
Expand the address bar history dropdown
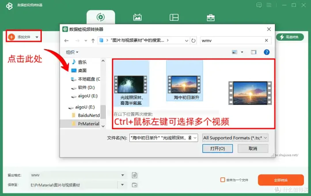(x=186, y=40)
